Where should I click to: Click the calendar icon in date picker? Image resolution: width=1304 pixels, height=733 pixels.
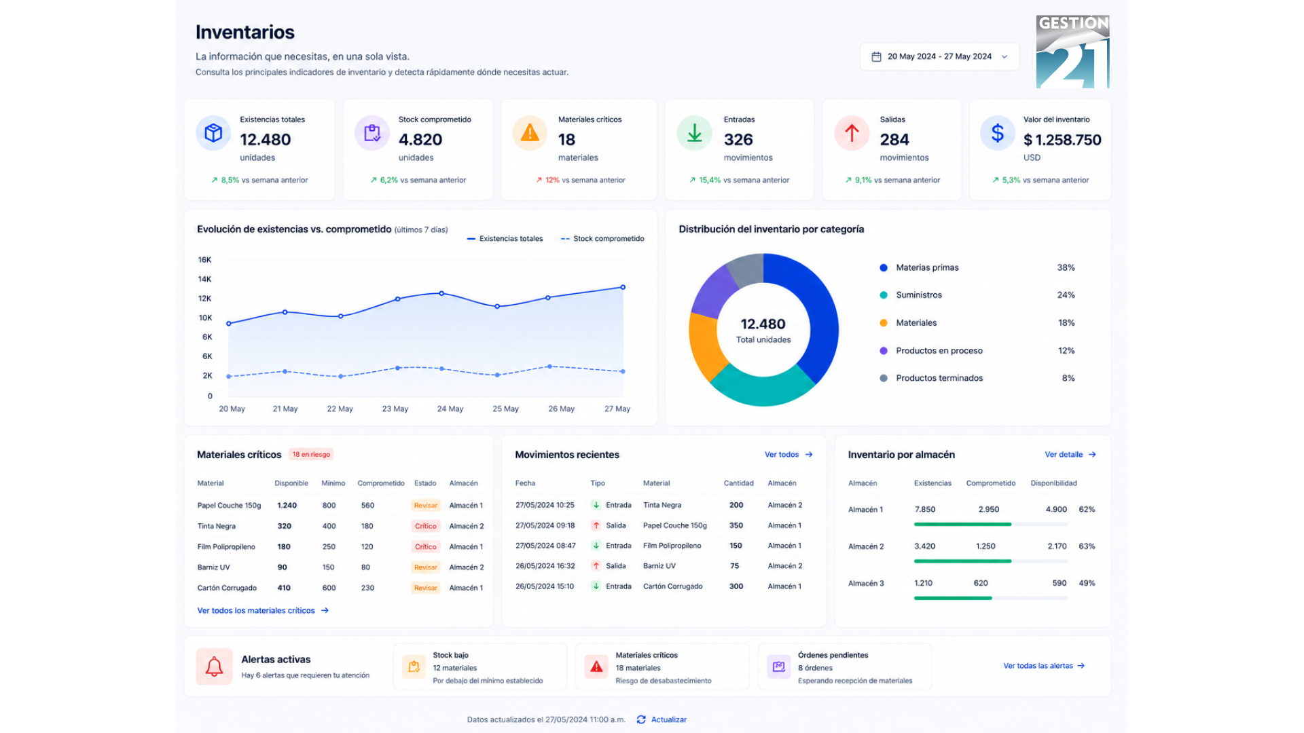click(x=876, y=57)
